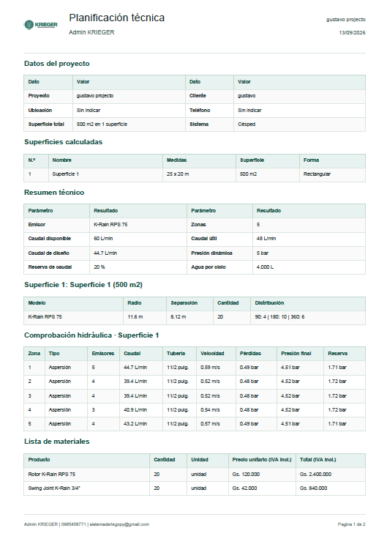Click 'gustavo projecto' at the page's top-right
This screenshot has height=539, width=387.
(x=346, y=20)
